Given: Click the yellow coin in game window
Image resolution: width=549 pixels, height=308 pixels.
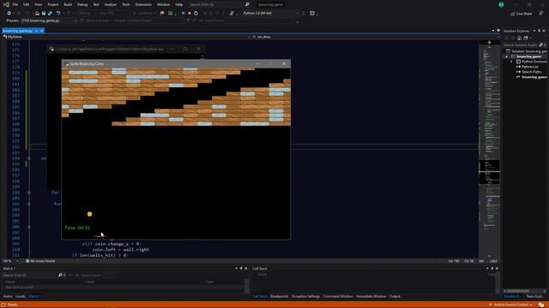Looking at the screenshot, I should click(89, 214).
